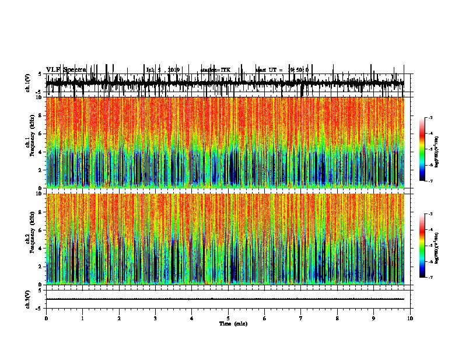Click time axis tick label "6"
Viewport: 462px width, 357px height.
coord(265,318)
